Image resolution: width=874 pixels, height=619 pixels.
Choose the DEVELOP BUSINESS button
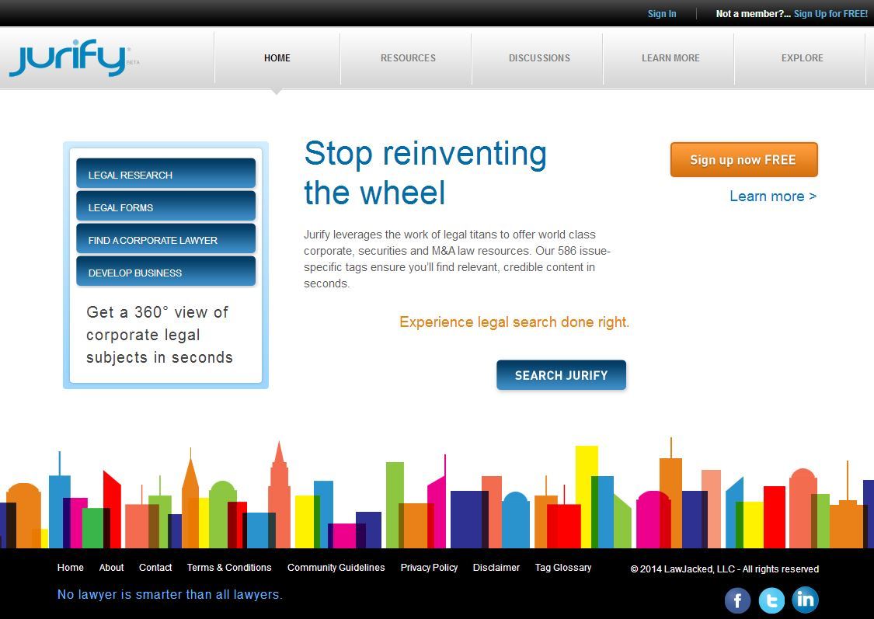pyautogui.click(x=166, y=271)
